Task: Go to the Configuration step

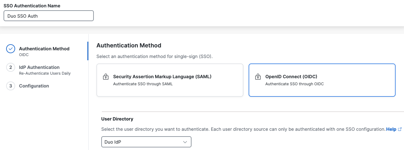Action: click(34, 86)
